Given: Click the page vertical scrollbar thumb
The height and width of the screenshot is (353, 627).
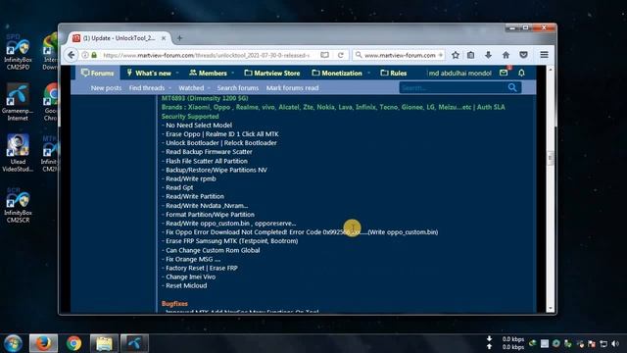Looking at the screenshot, I should pos(551,157).
